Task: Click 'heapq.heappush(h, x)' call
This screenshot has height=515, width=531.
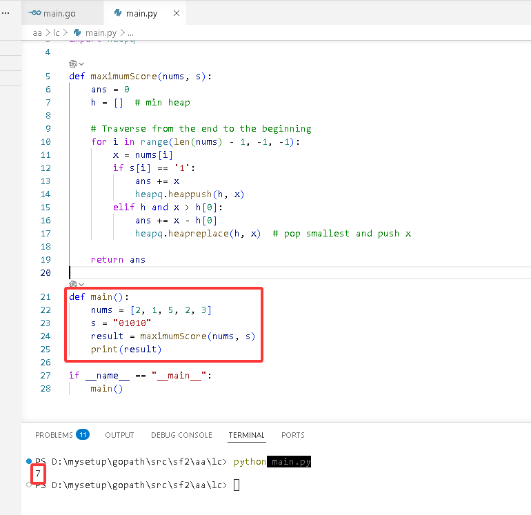Action: click(x=190, y=194)
